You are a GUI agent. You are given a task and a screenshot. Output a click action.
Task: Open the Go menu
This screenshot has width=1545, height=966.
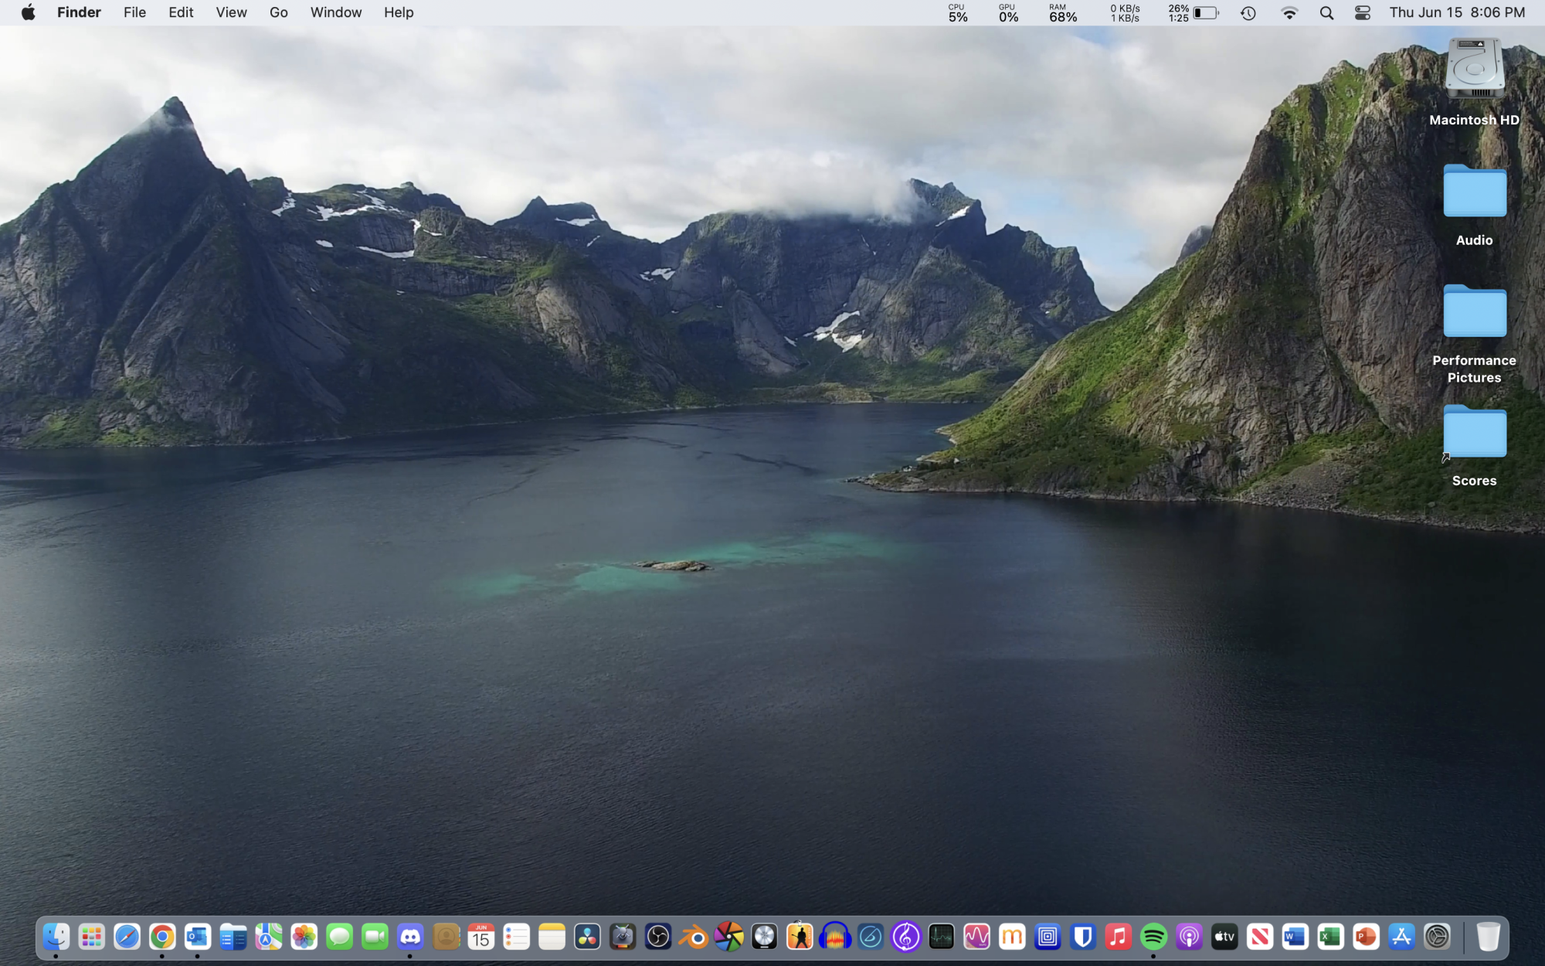pos(278,12)
